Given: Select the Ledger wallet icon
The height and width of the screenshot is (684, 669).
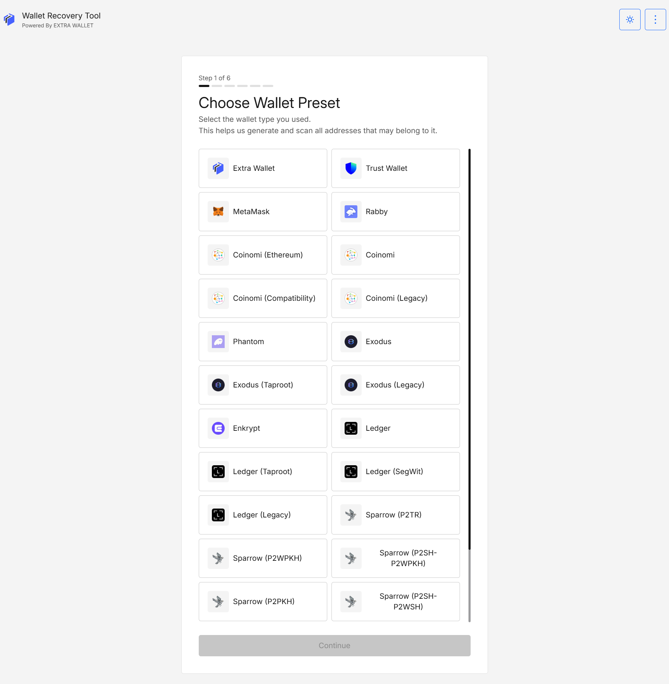Looking at the screenshot, I should 351,428.
